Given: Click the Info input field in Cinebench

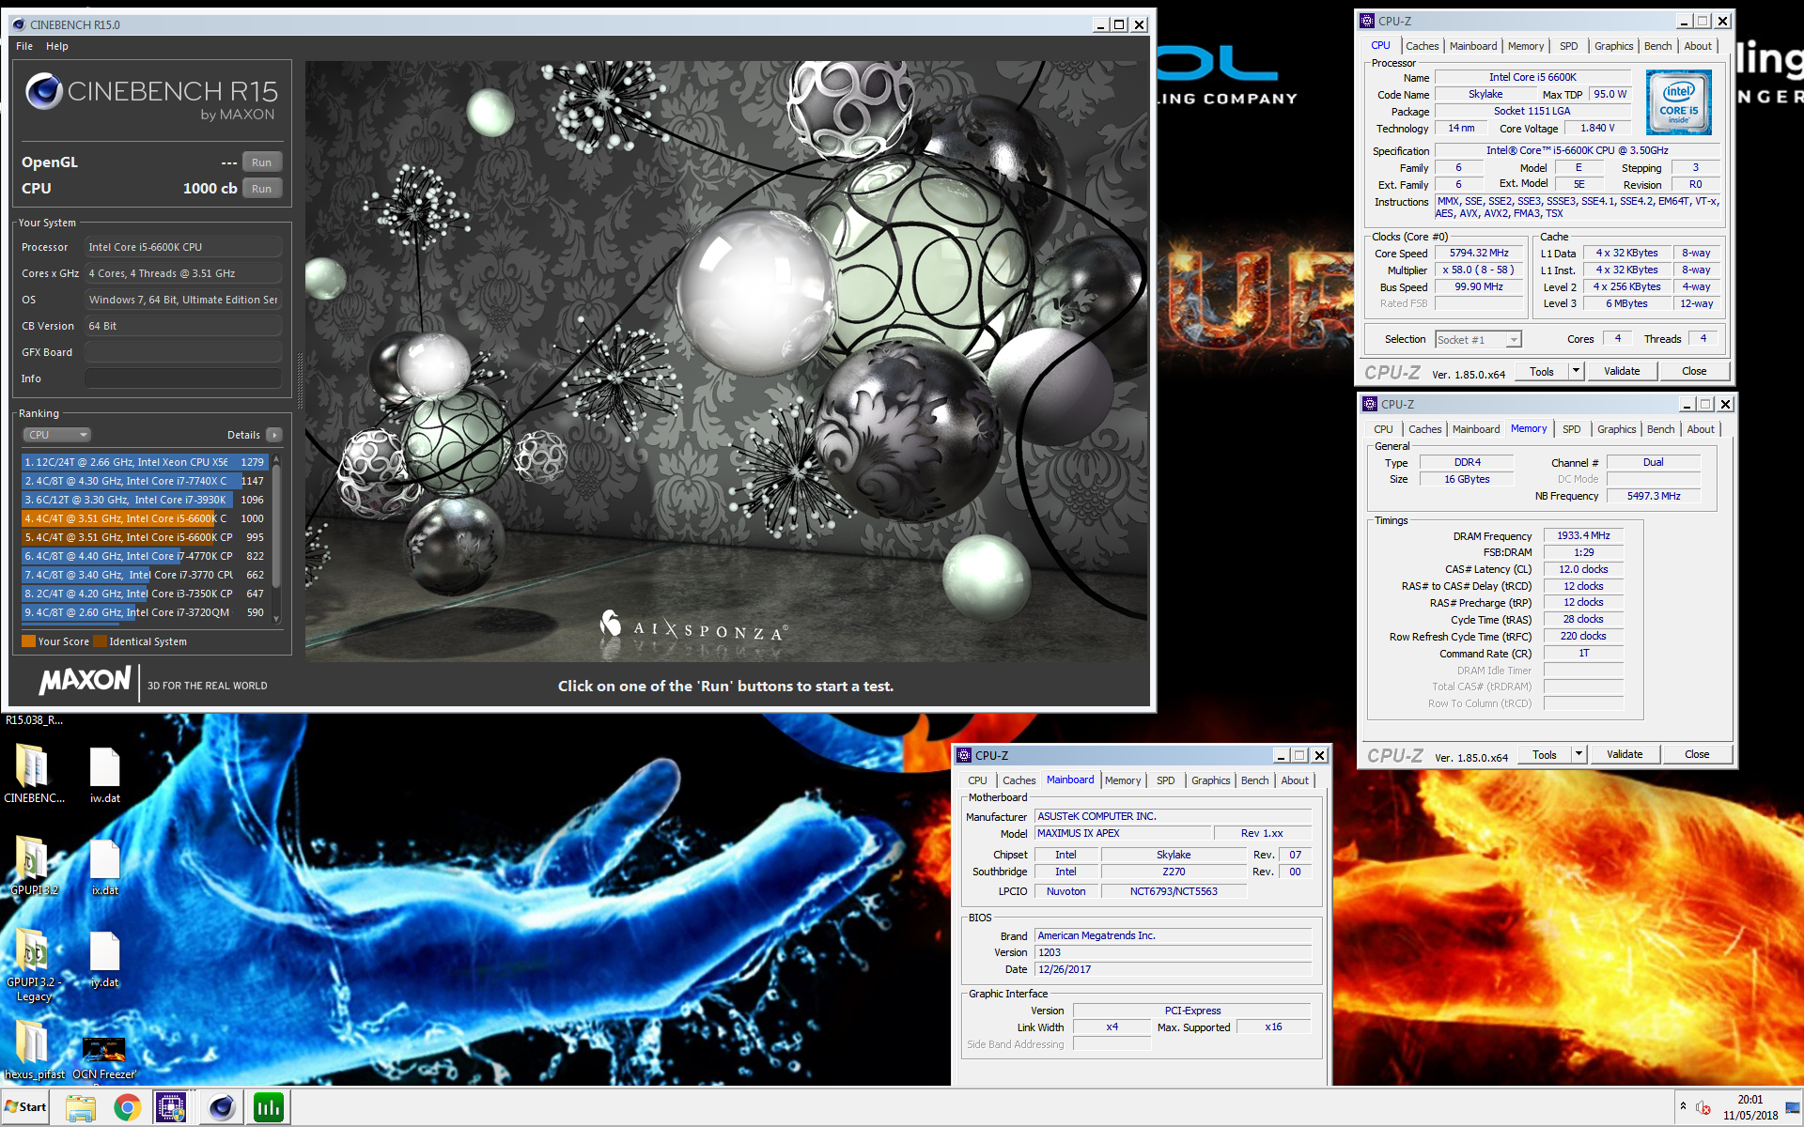Looking at the screenshot, I should (183, 378).
